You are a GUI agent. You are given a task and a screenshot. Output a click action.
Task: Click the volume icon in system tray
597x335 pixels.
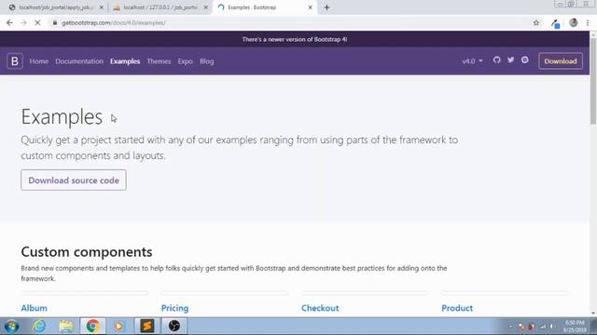(x=552, y=327)
